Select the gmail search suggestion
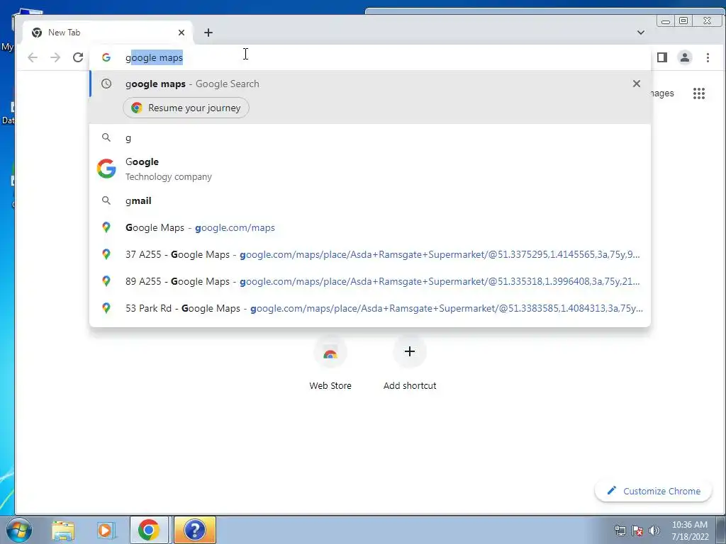The width and height of the screenshot is (726, 544). (369, 200)
